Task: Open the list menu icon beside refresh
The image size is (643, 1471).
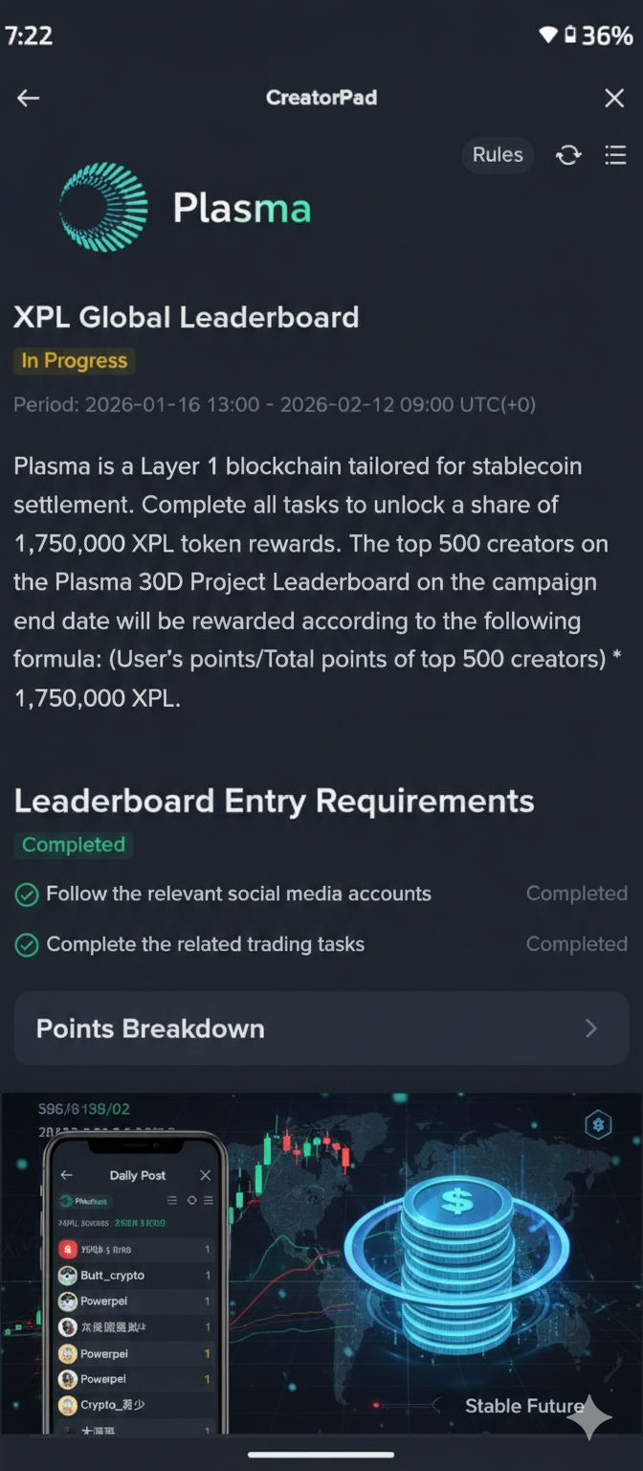Action: 615,155
